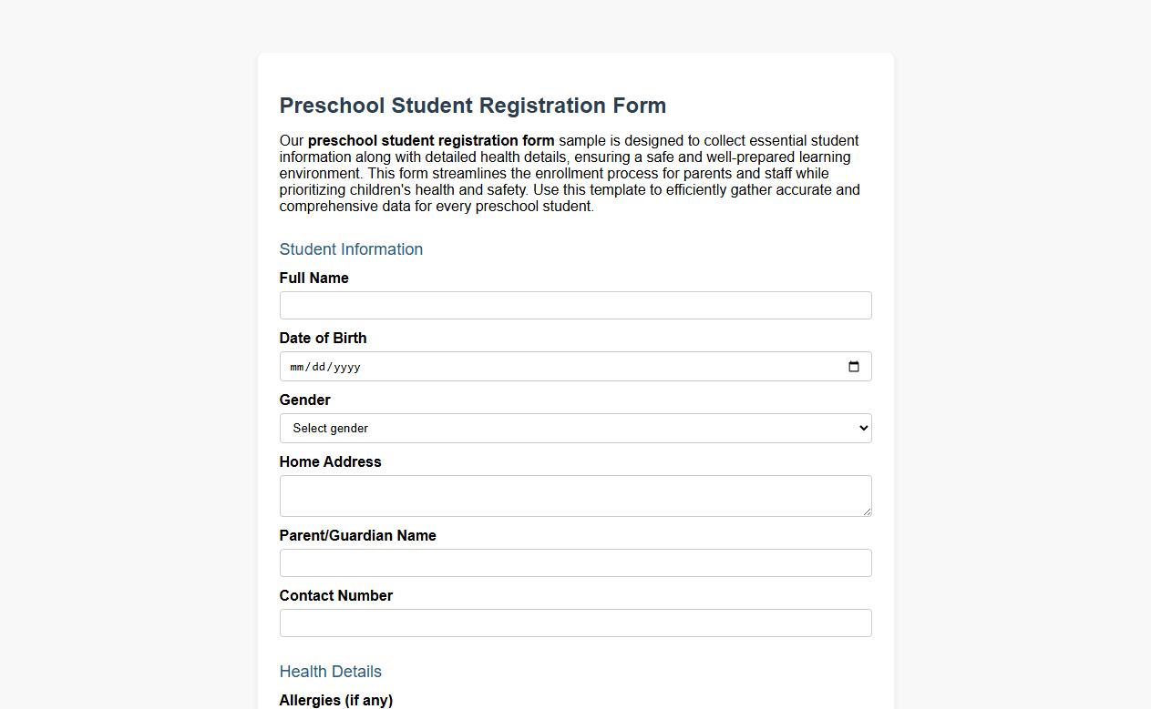
Task: Click the 'Health Details' section heading
Action: 330,672
